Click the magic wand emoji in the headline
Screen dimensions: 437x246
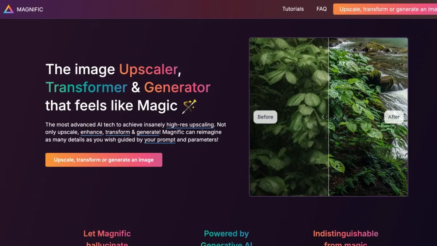click(x=189, y=106)
